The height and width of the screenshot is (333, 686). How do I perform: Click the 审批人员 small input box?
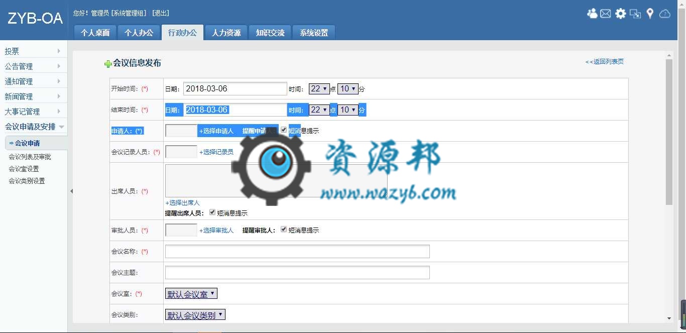point(181,231)
